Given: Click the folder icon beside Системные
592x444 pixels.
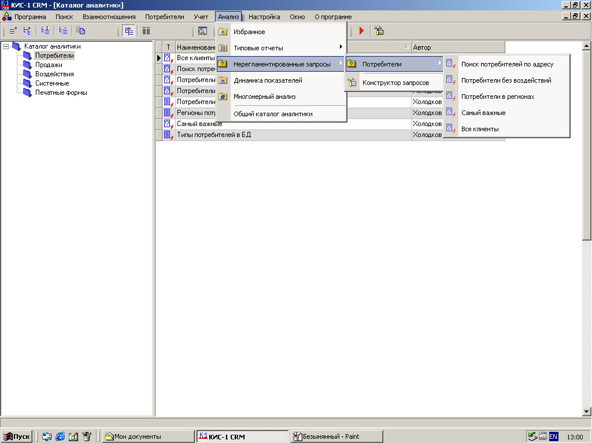Looking at the screenshot, I should coord(27,83).
